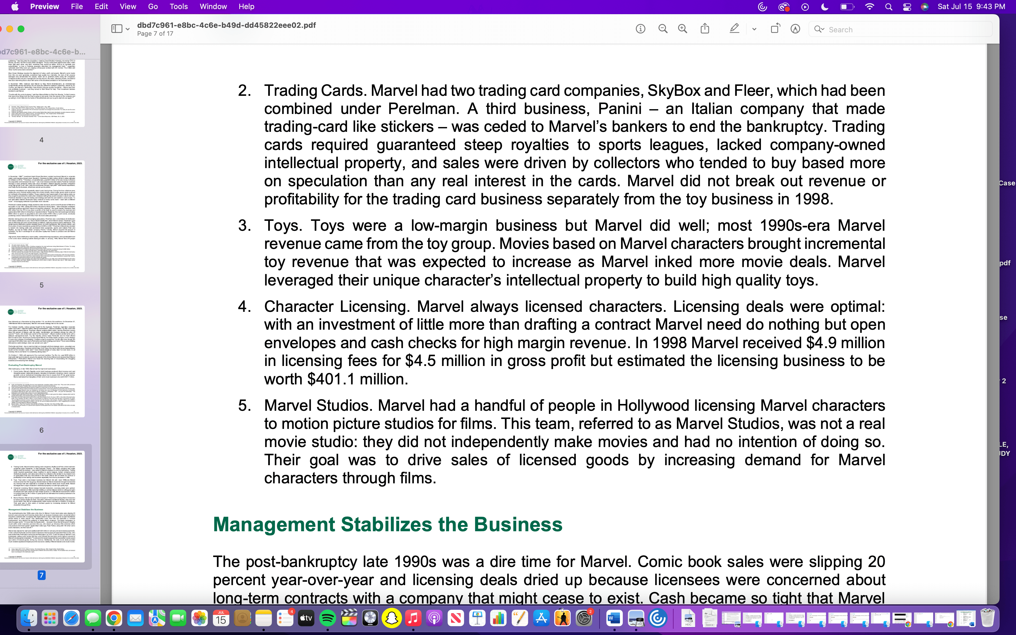This screenshot has height=635, width=1016.
Task: Expand the search options magnifier dropdown
Action: click(x=819, y=29)
